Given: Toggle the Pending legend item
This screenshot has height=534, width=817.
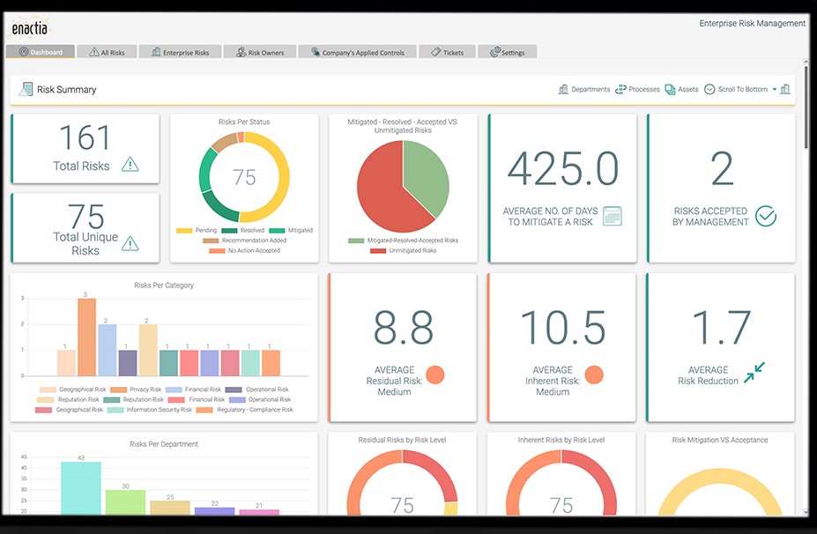Looking at the screenshot, I should click(197, 230).
